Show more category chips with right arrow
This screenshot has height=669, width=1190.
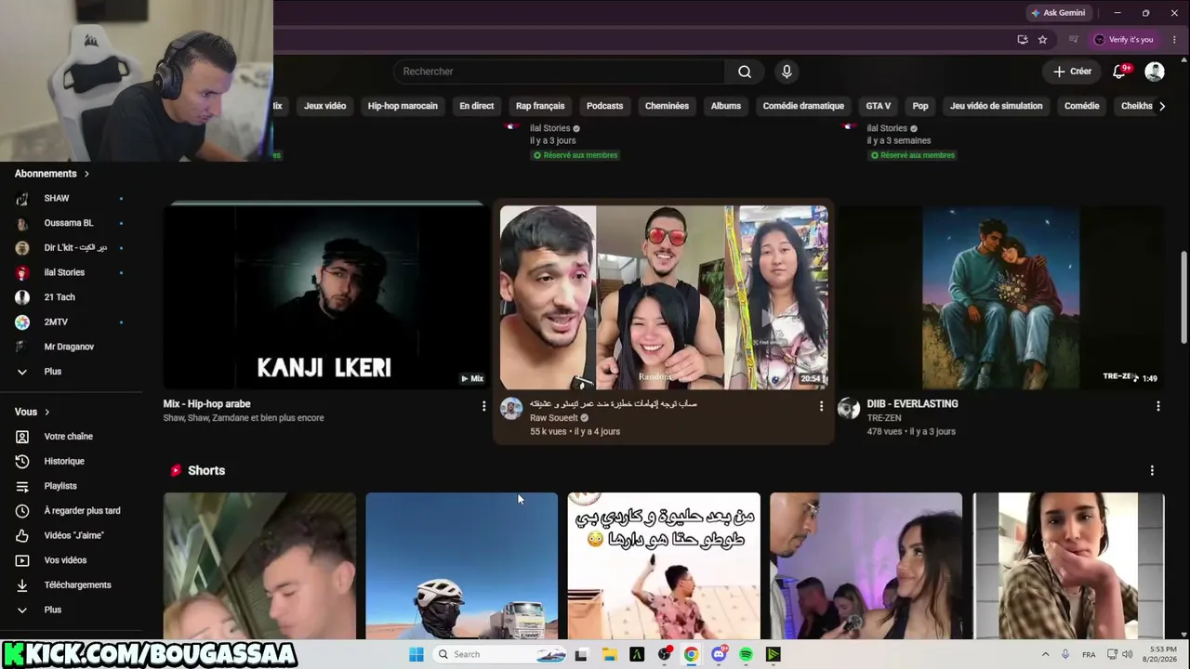click(1161, 106)
